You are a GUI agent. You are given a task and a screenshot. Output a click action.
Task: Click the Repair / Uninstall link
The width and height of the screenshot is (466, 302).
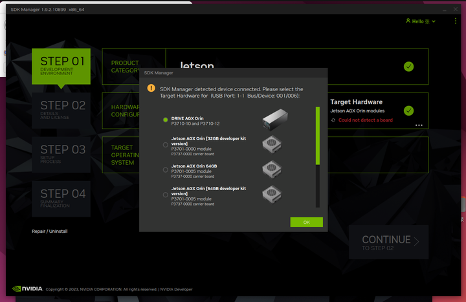(50, 232)
